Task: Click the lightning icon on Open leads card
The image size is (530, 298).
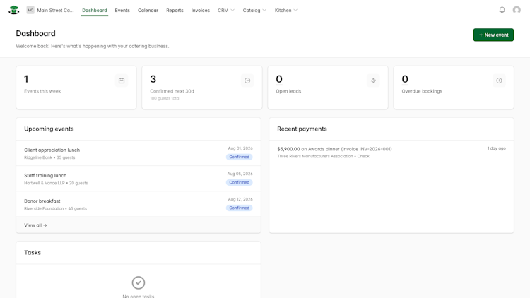Action: tap(373, 81)
